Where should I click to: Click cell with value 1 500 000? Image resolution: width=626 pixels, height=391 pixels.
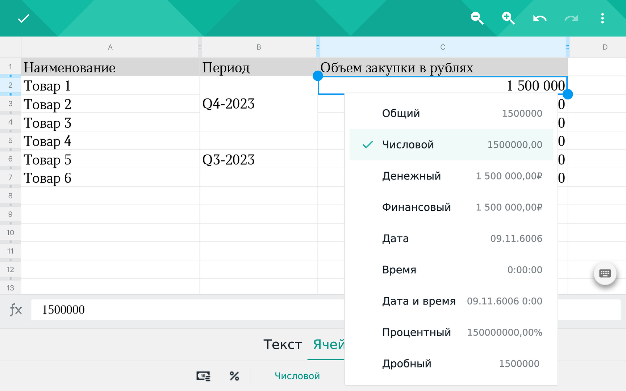[x=443, y=85]
